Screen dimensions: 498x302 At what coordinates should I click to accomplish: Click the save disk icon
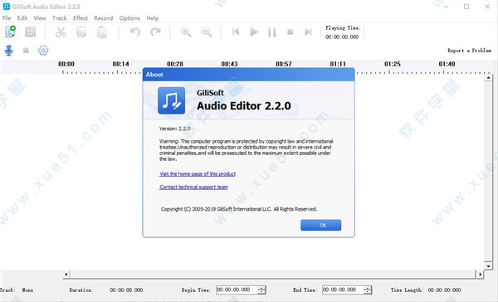coord(30,32)
